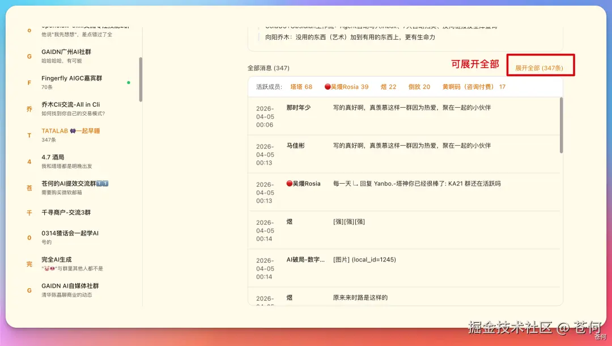Open the TATALAB一起早睡 group avatar icon
The height and width of the screenshot is (346, 612).
[29, 135]
